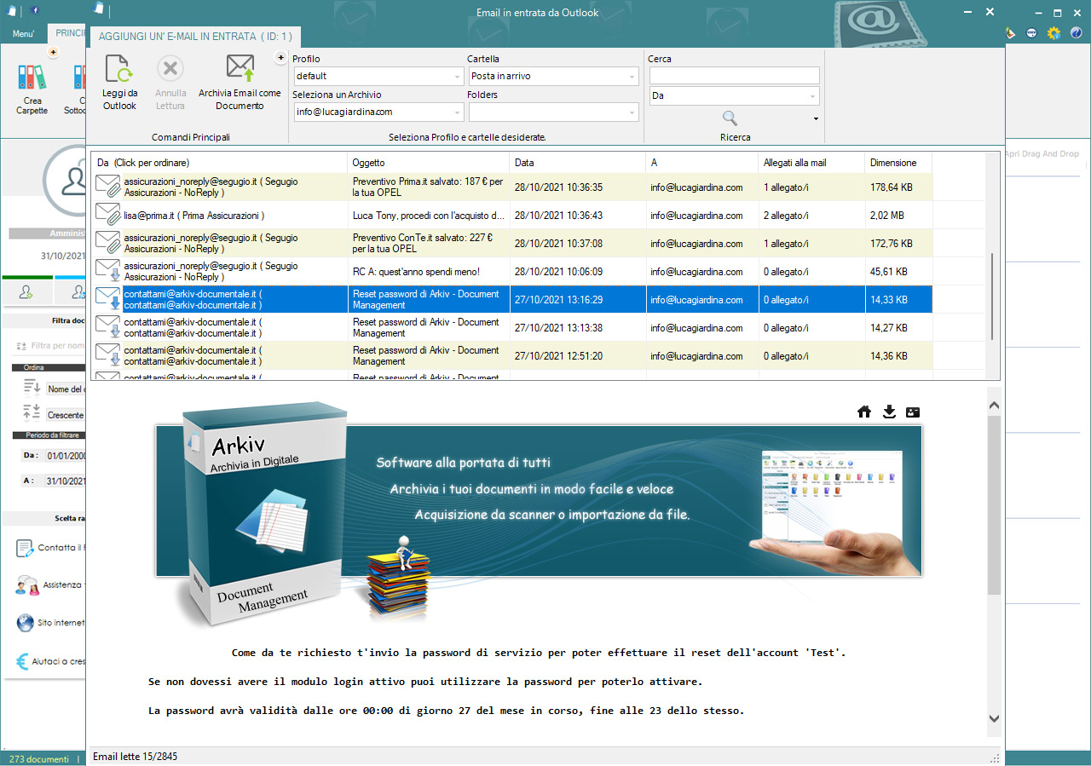Click Crea Carpette folders icon in main window
1091x766 pixels.
32,78
